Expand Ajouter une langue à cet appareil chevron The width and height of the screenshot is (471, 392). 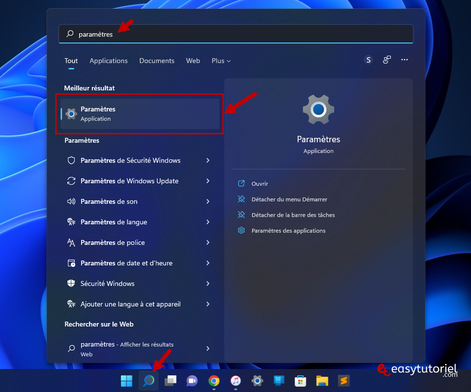pyautogui.click(x=208, y=304)
